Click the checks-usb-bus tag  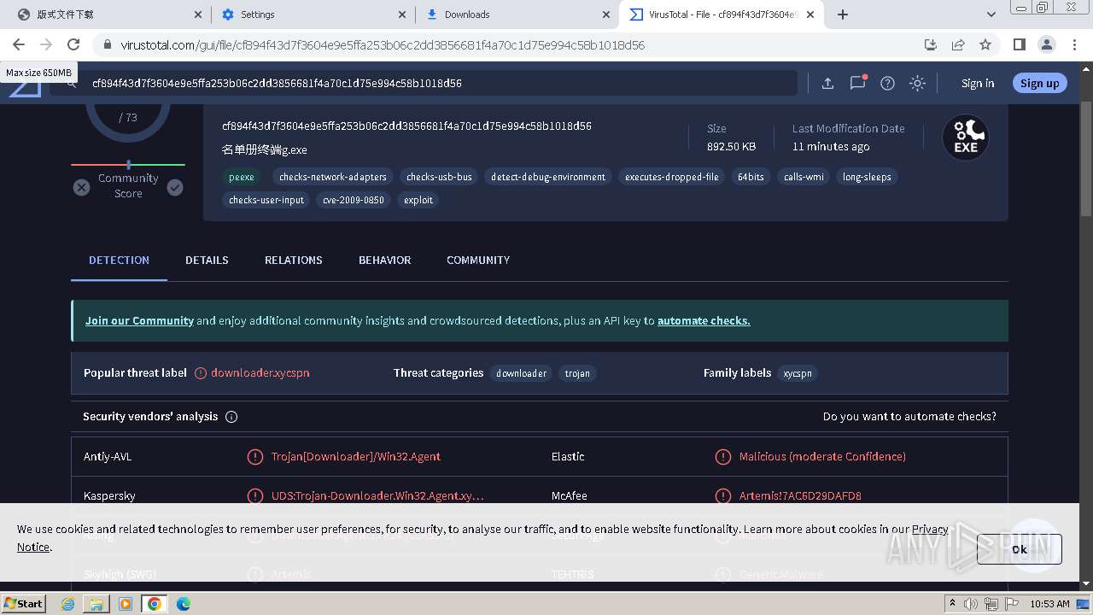(439, 177)
